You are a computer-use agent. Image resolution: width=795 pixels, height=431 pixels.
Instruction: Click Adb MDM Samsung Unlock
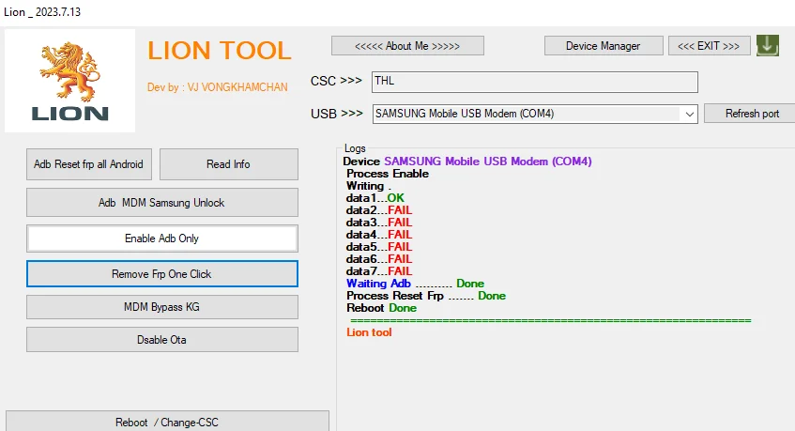tap(161, 203)
